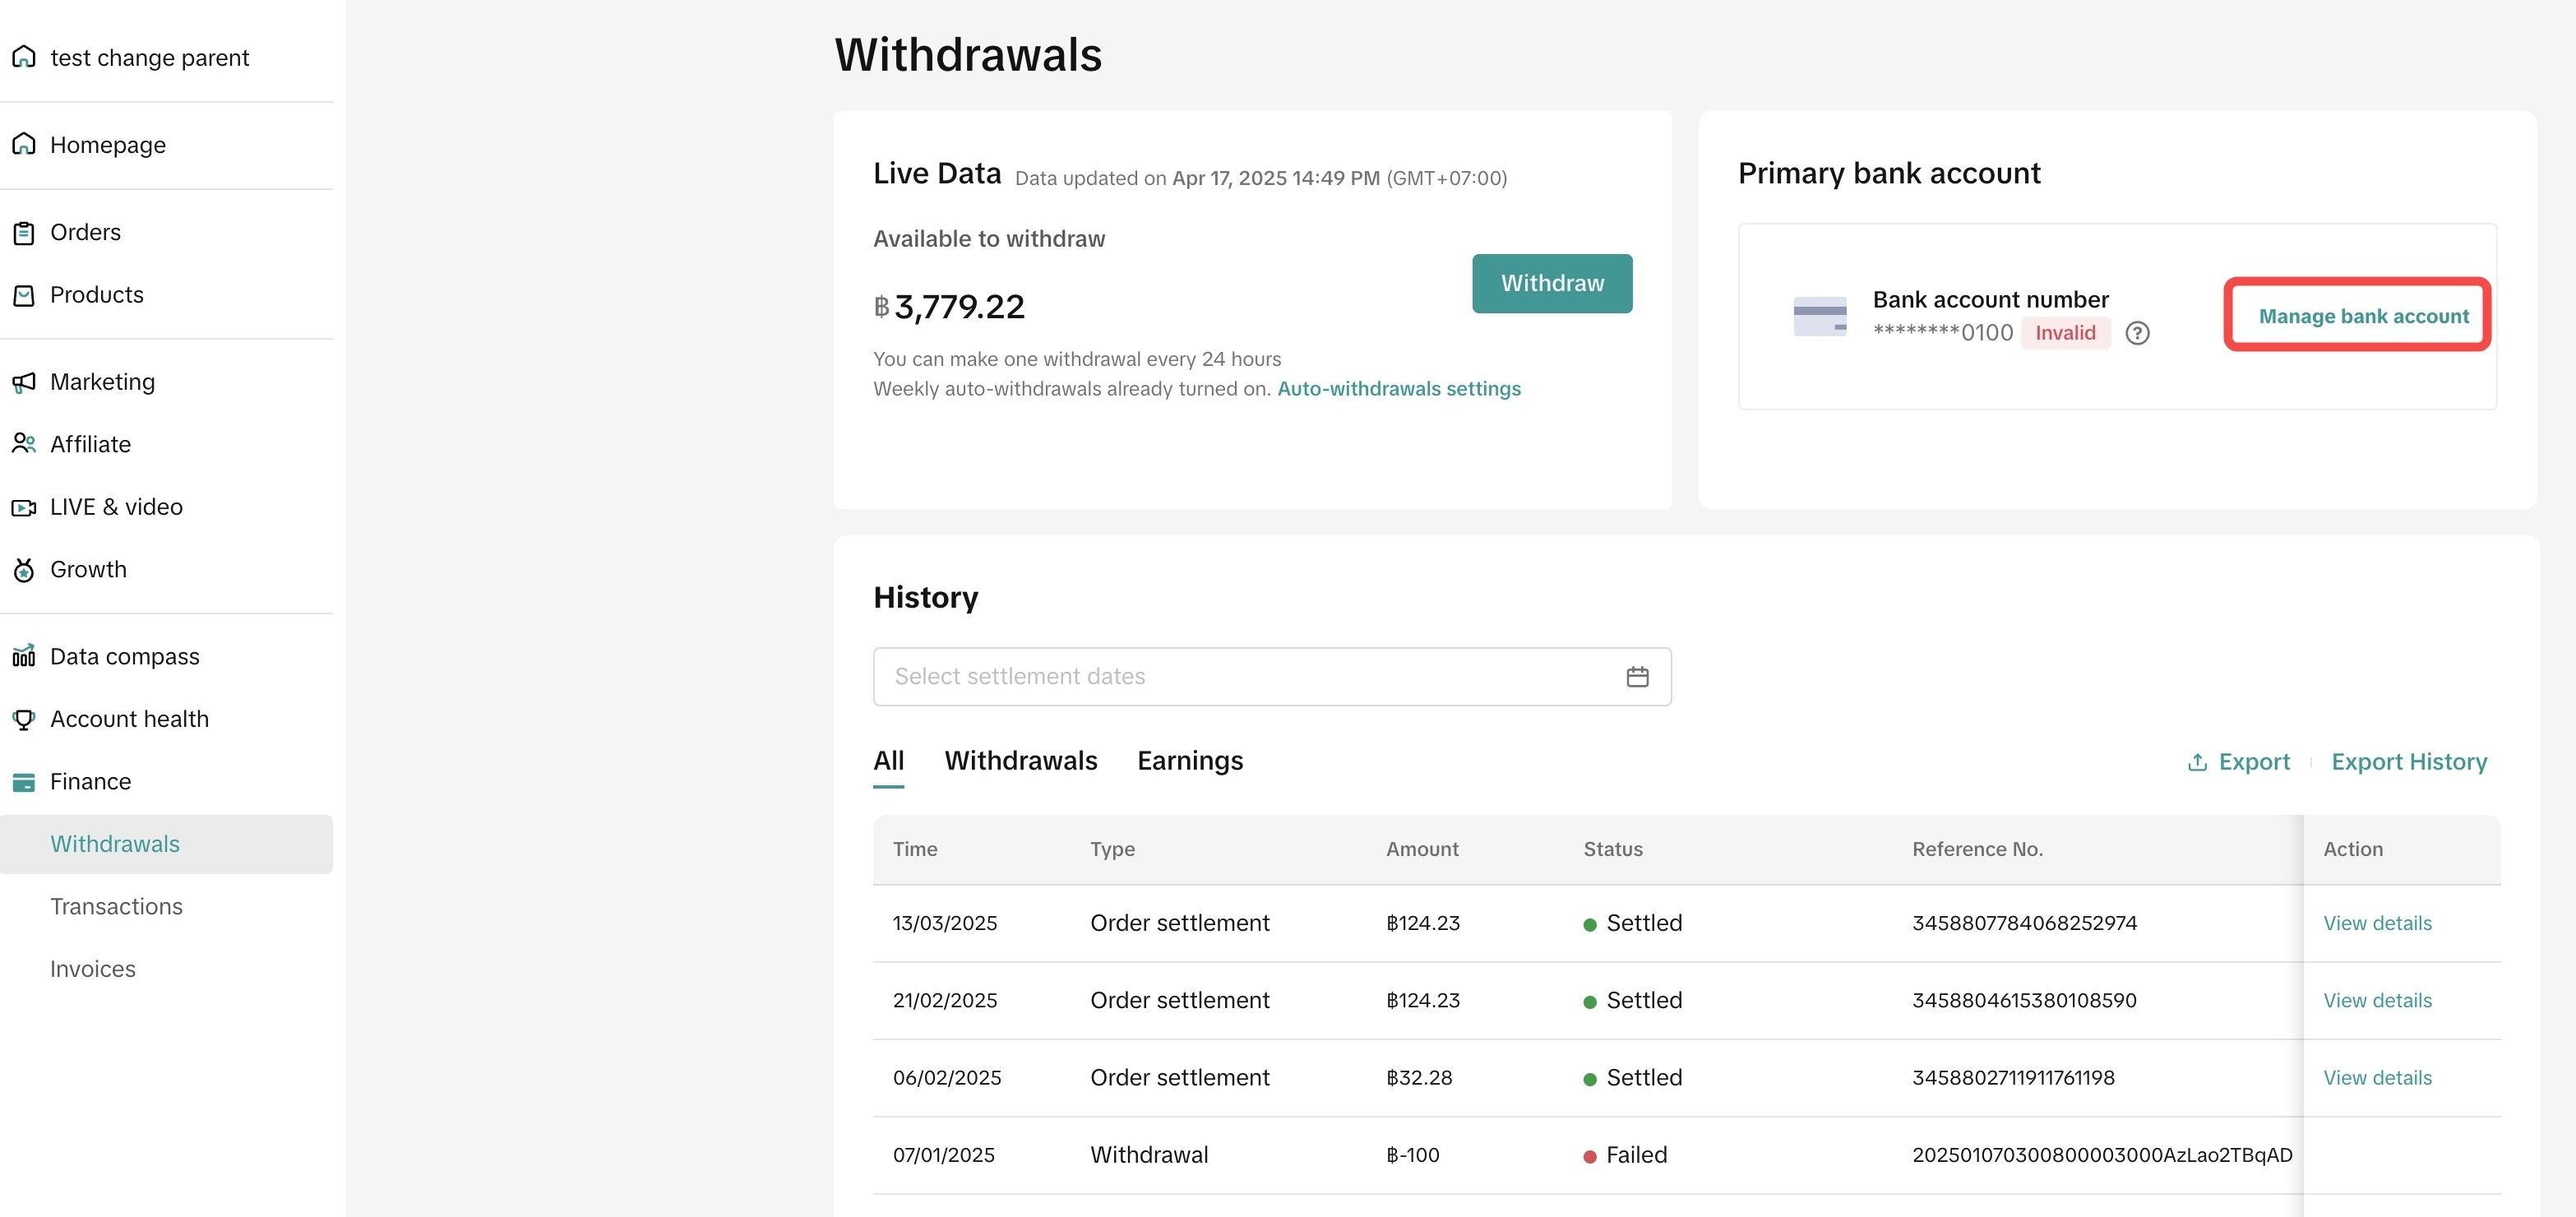Click the Data compass chart icon
The image size is (2576, 1217).
click(x=24, y=657)
